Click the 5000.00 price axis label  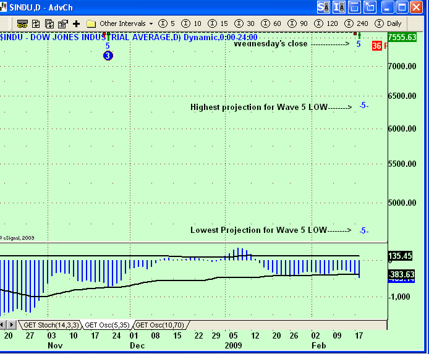tap(402, 203)
